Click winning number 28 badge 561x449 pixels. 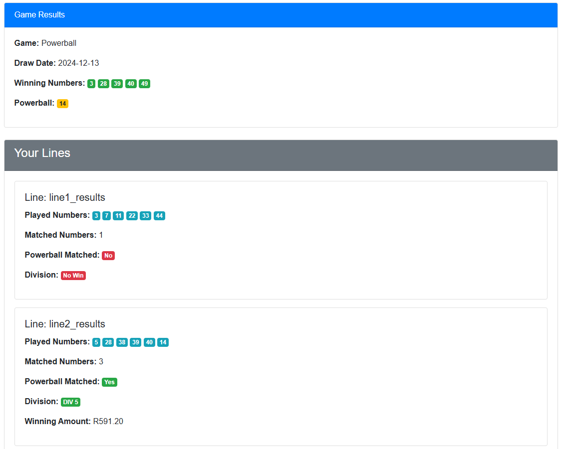[103, 84]
